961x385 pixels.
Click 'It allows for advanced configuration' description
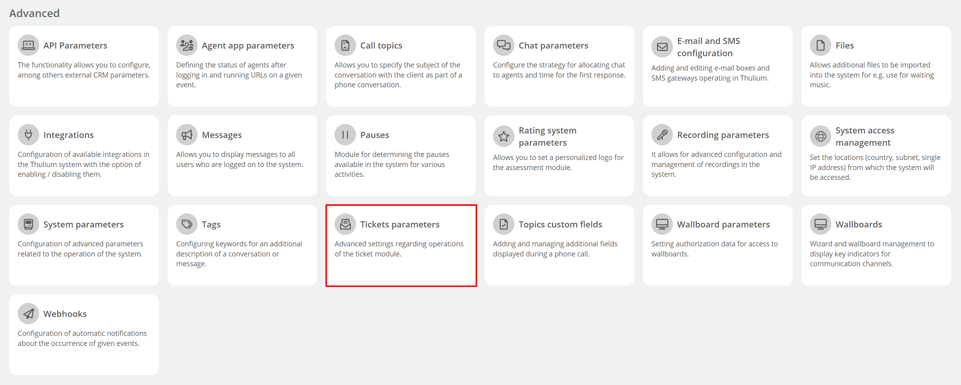716,164
